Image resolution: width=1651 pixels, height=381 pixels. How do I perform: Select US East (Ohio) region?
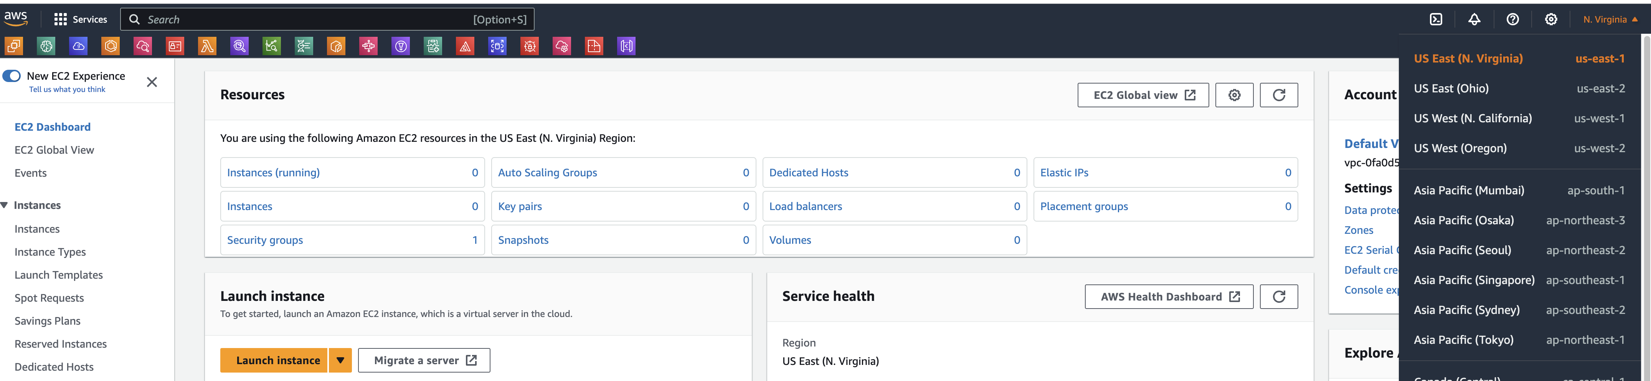1519,89
